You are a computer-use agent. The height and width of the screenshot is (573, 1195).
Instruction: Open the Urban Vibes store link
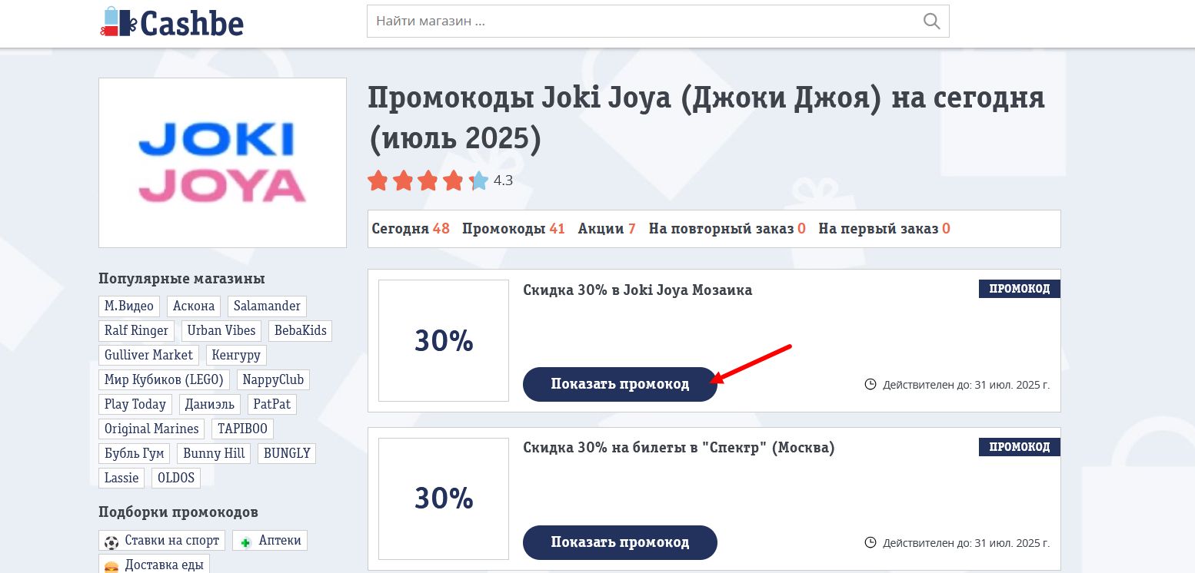point(221,330)
